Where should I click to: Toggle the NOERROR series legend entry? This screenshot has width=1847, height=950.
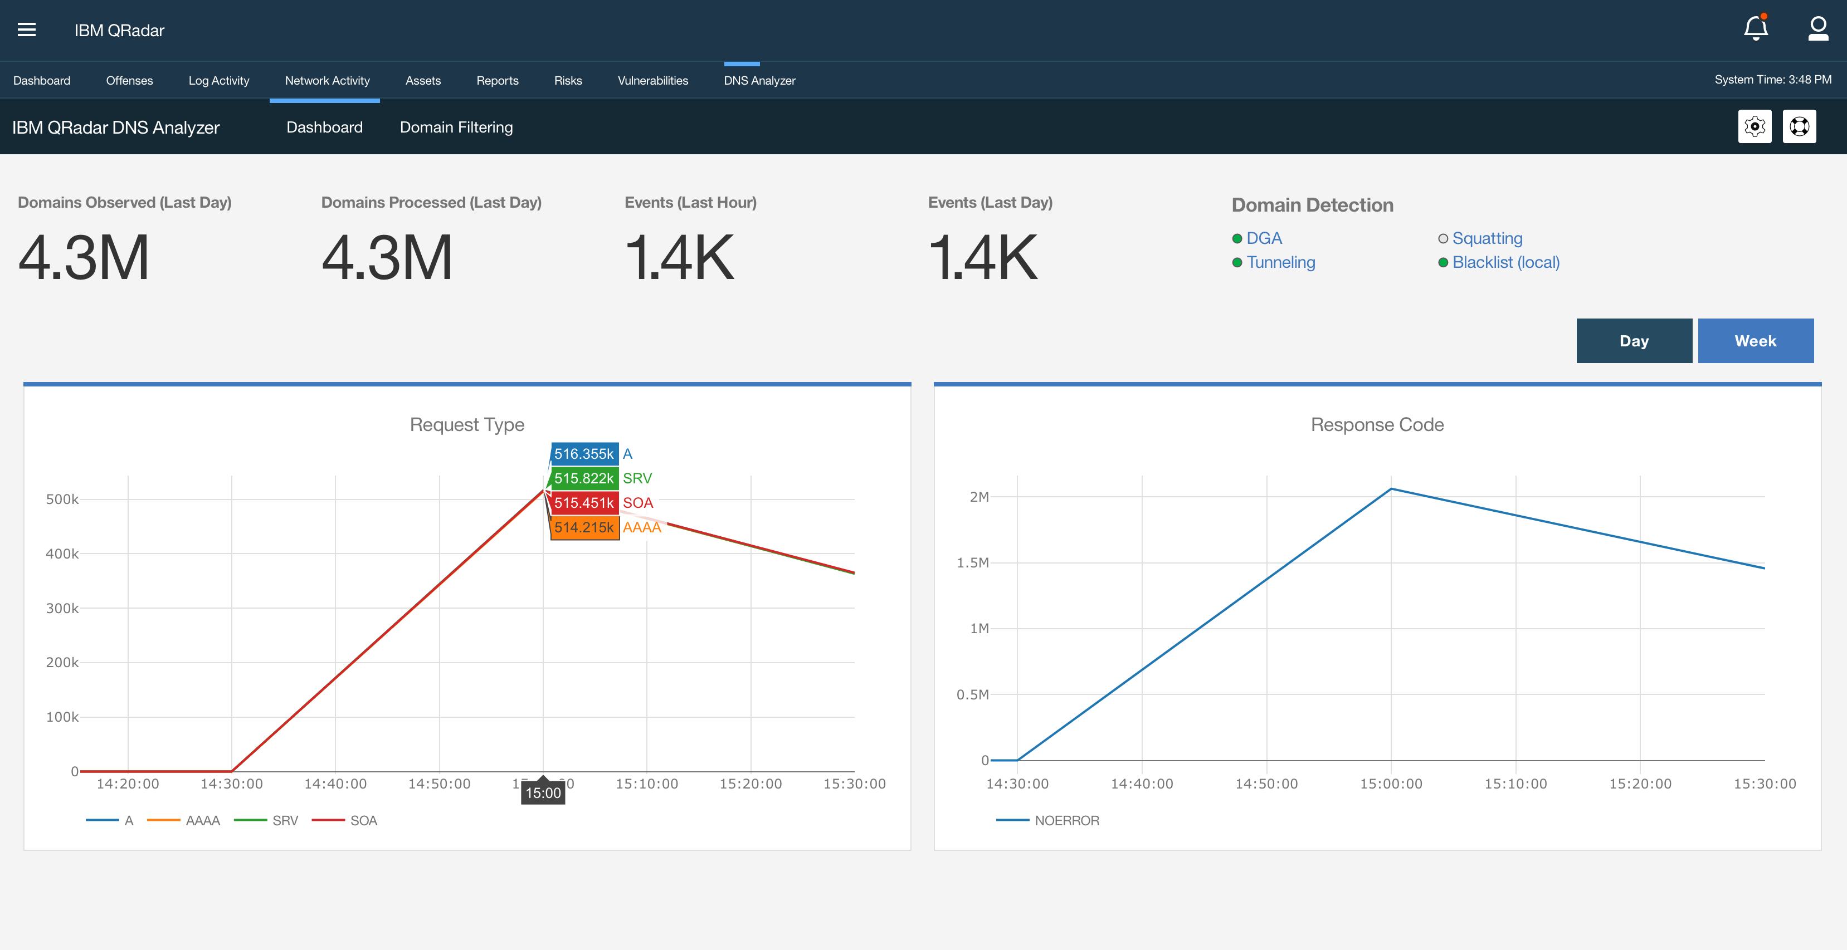(x=1047, y=820)
